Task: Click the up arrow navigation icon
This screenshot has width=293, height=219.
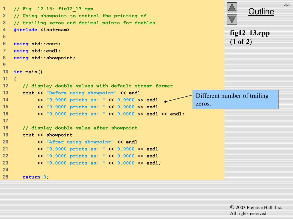Action: tap(232, 7)
